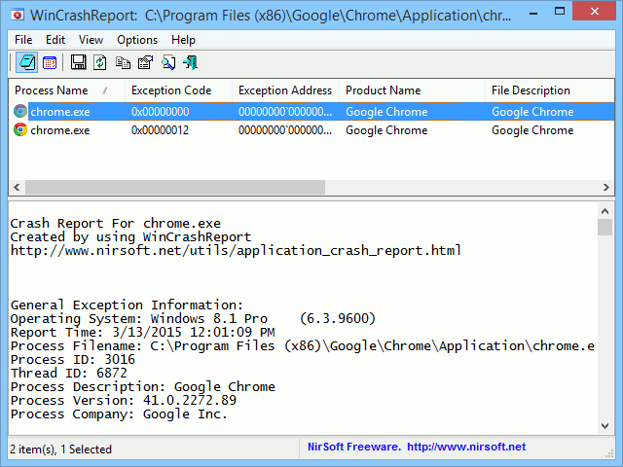
Task: Open the View menu
Action: tap(91, 40)
